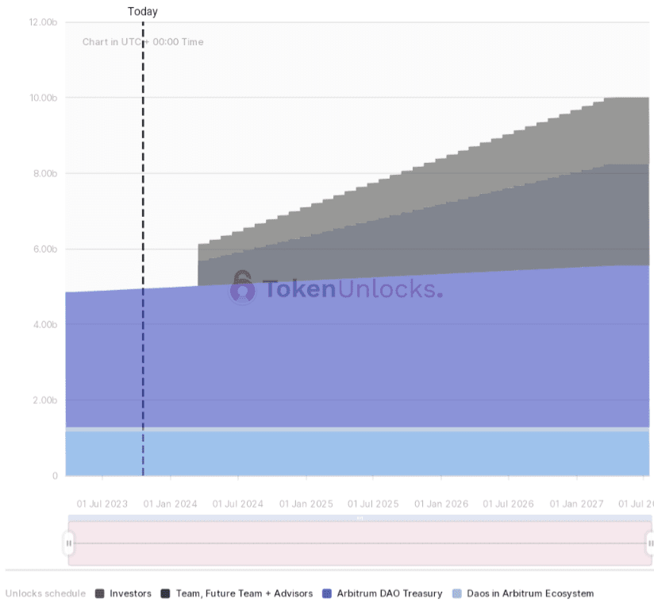Click the left range slider grip handle
The width and height of the screenshot is (654, 607).
[69, 543]
